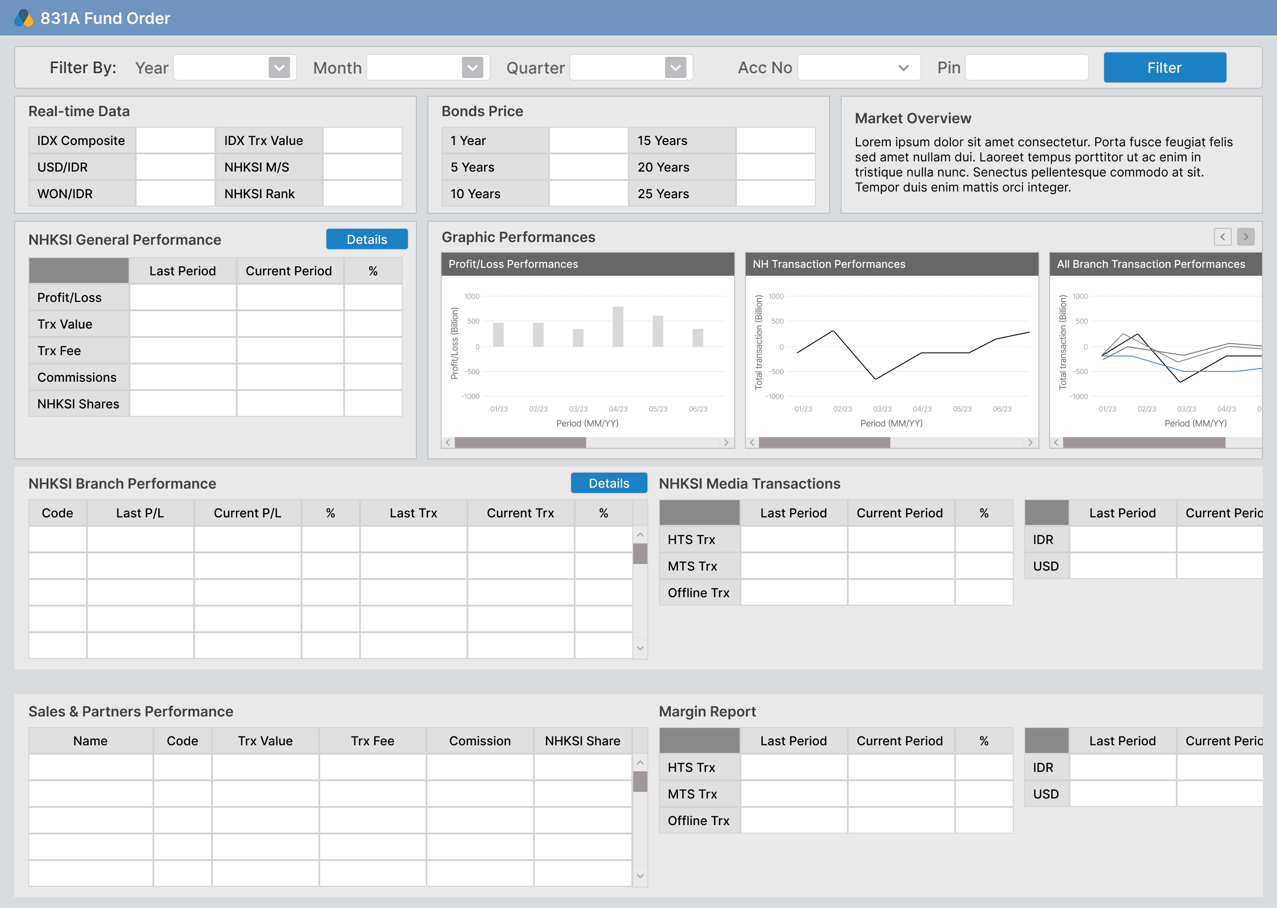Click the 15 Years bond price cell

tap(776, 141)
